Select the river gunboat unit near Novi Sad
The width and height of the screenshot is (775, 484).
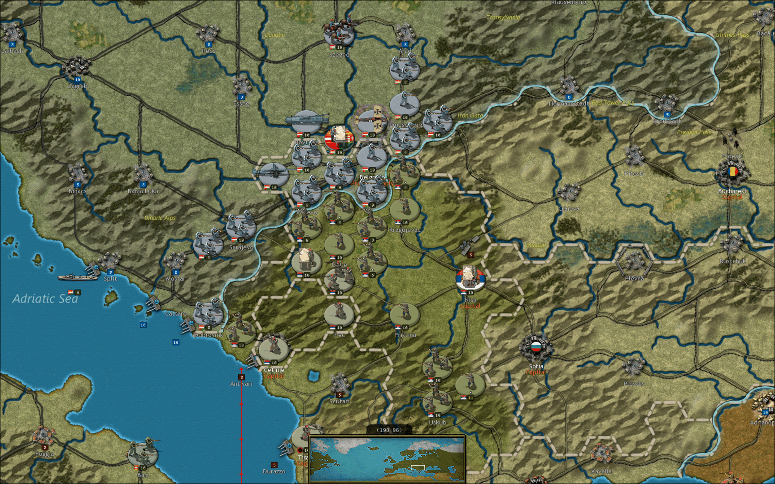307,121
